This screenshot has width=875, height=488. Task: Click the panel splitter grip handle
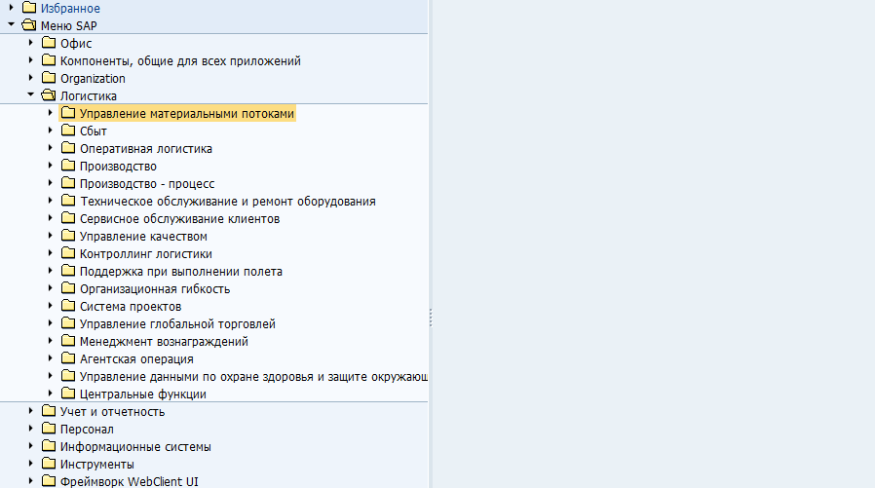[x=431, y=318]
